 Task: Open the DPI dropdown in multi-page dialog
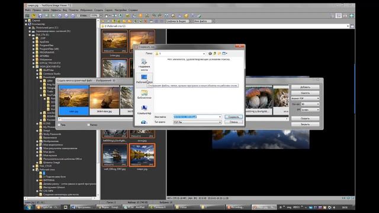310,109
